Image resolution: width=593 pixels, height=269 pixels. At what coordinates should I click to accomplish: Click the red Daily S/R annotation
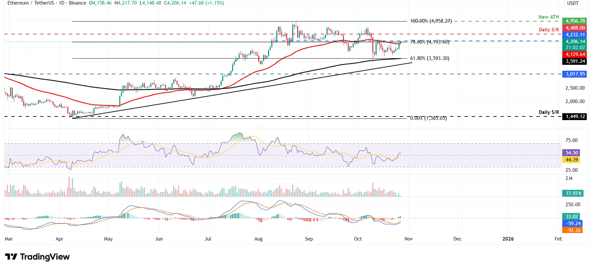point(549,30)
